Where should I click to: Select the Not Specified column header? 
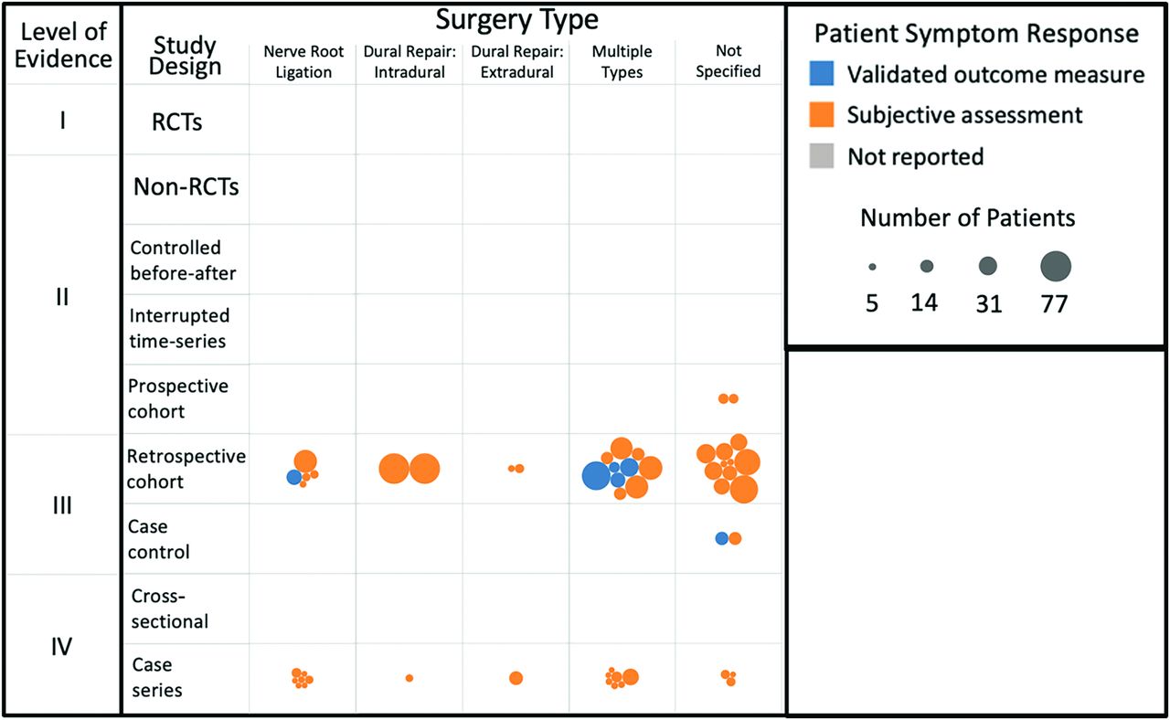tap(729, 61)
